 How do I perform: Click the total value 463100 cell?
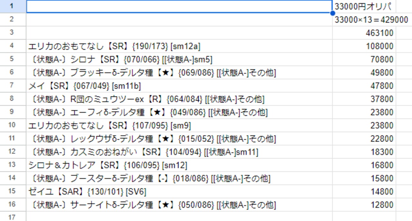(364, 33)
